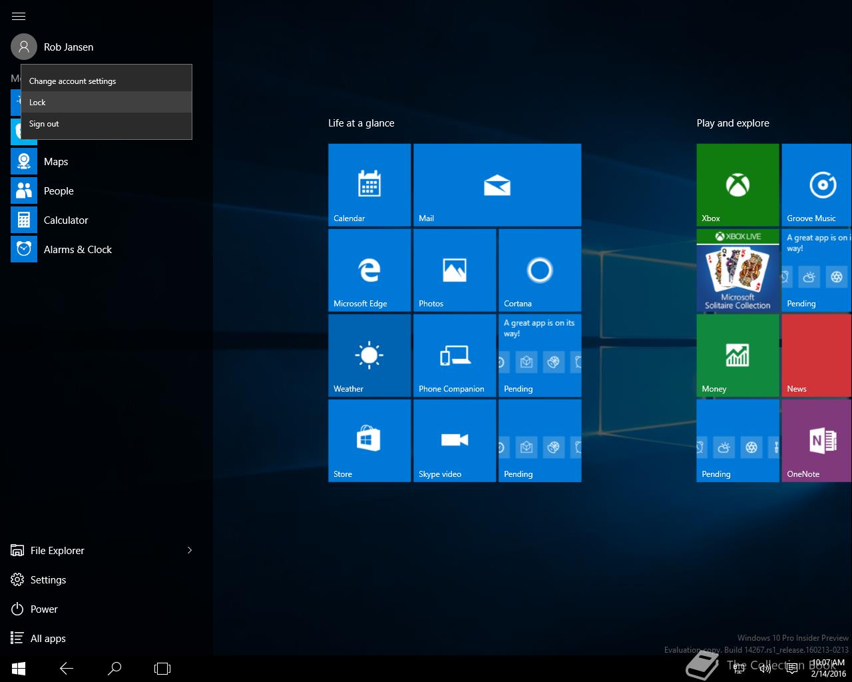Click the Windows Start button
This screenshot has width=852, height=682.
(x=19, y=668)
